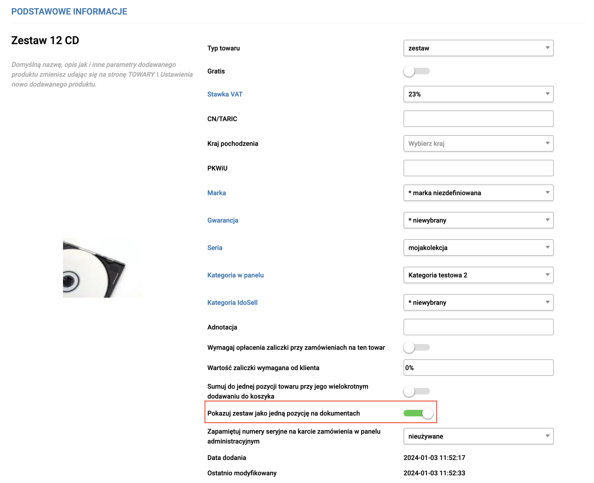Click the Gwarancja link label
This screenshot has height=483, width=594.
pos(223,220)
